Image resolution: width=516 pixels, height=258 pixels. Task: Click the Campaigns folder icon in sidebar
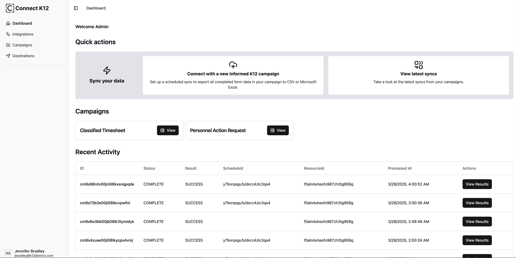pyautogui.click(x=8, y=45)
